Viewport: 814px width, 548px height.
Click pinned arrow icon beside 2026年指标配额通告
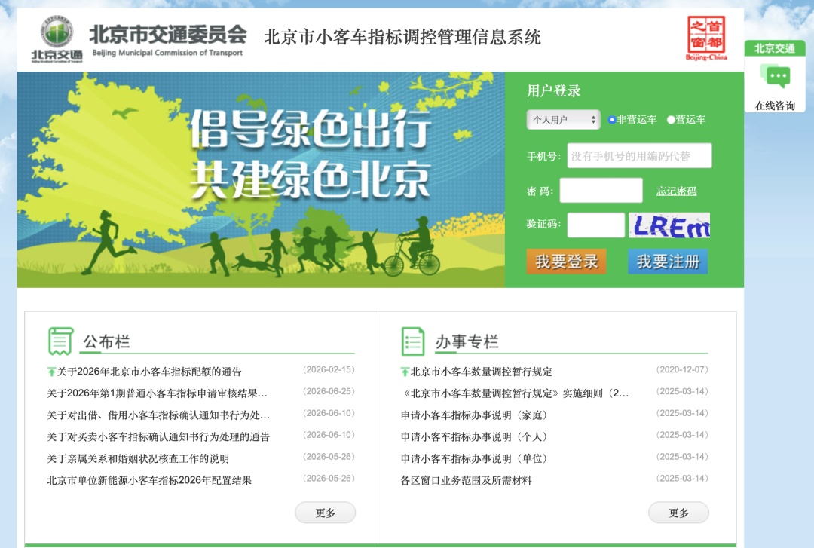click(x=51, y=372)
